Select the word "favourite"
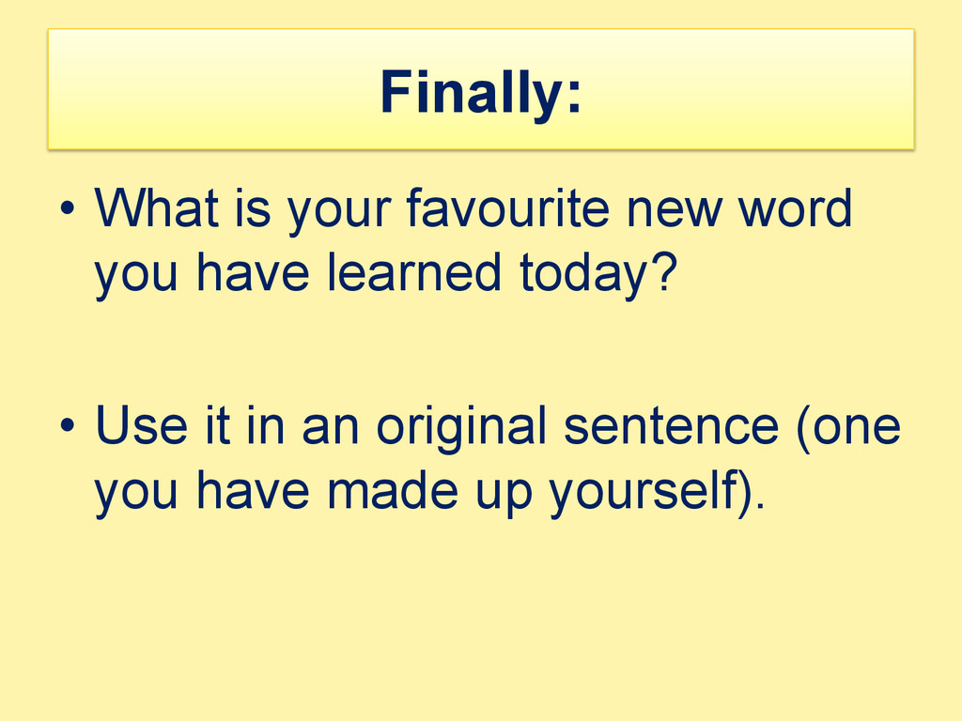This screenshot has width=962, height=721. point(508,207)
